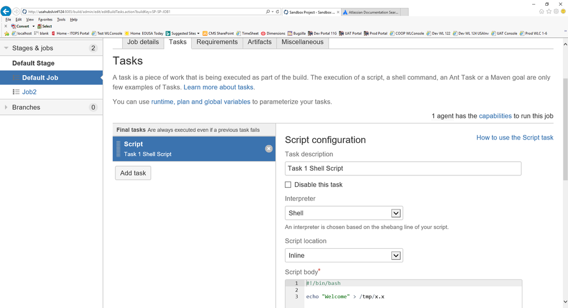
Task: Click the Default Job list icon
Action: [x=16, y=77]
